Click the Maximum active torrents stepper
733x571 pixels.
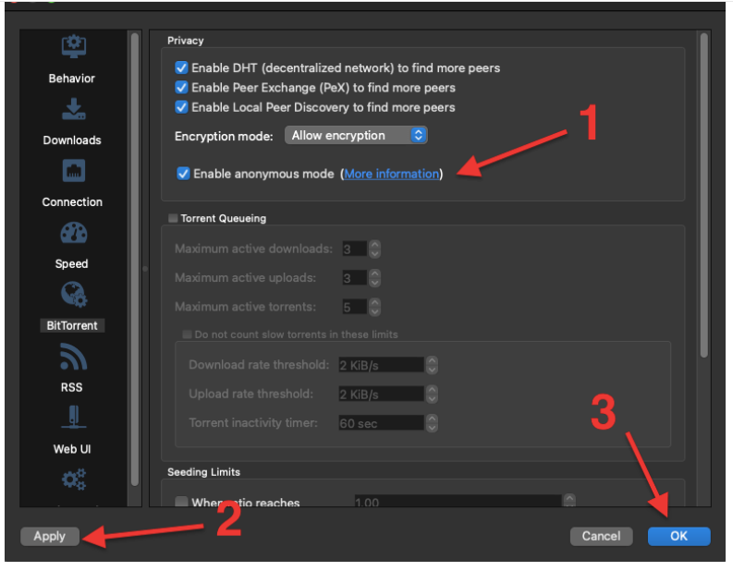pos(374,307)
